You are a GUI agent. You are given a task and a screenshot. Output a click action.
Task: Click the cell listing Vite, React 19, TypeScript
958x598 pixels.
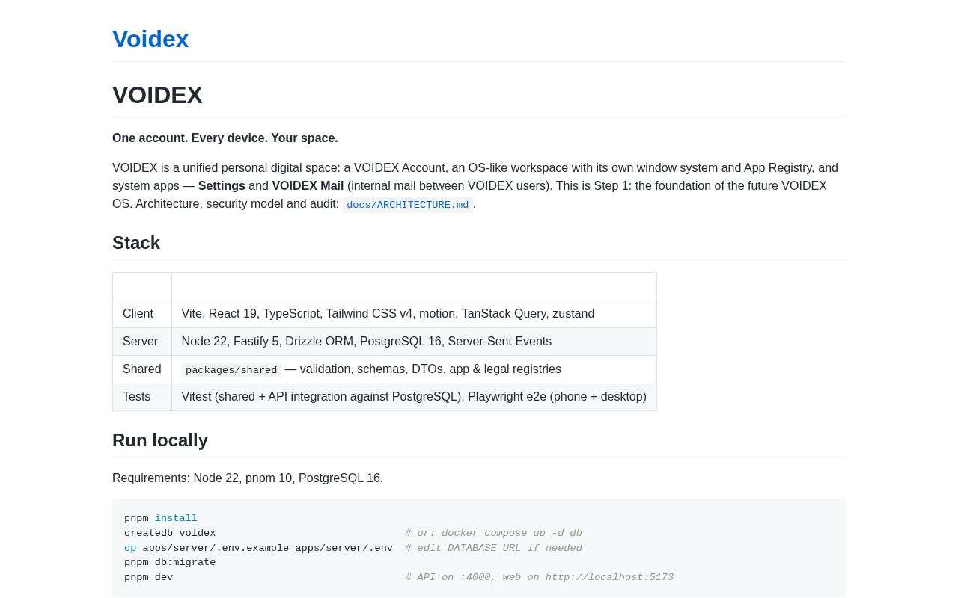[x=414, y=314]
